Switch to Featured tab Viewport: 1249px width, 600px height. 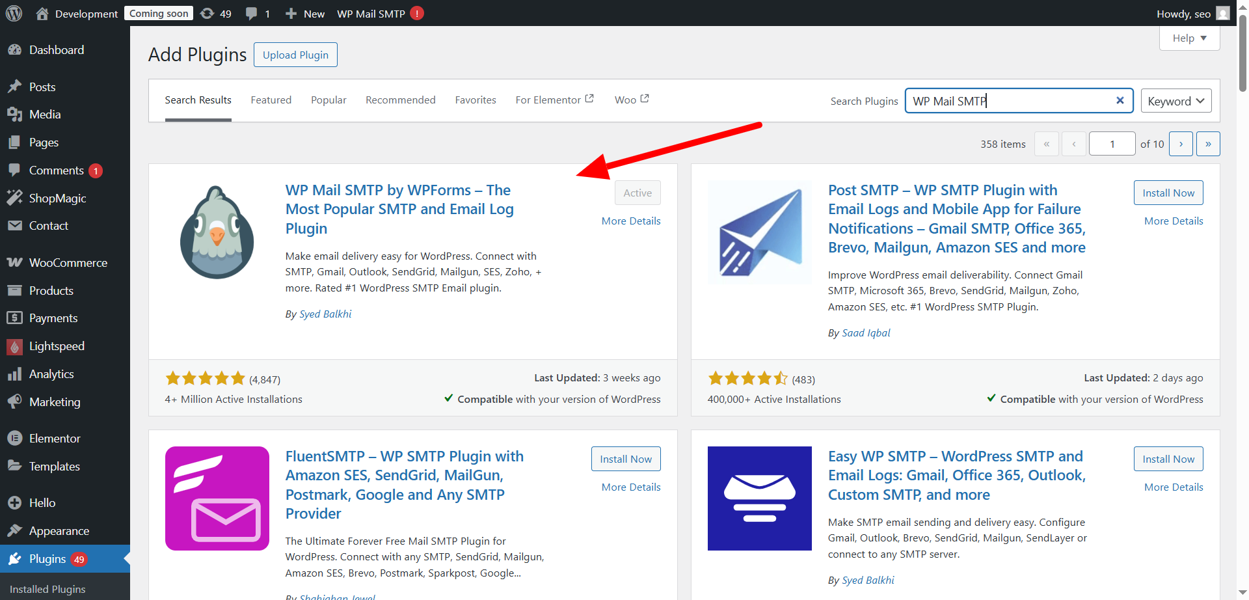pos(271,100)
